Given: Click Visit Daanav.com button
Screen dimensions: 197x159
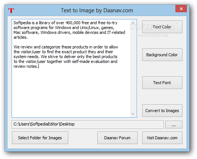Looking at the screenshot, I should (x=162, y=138).
